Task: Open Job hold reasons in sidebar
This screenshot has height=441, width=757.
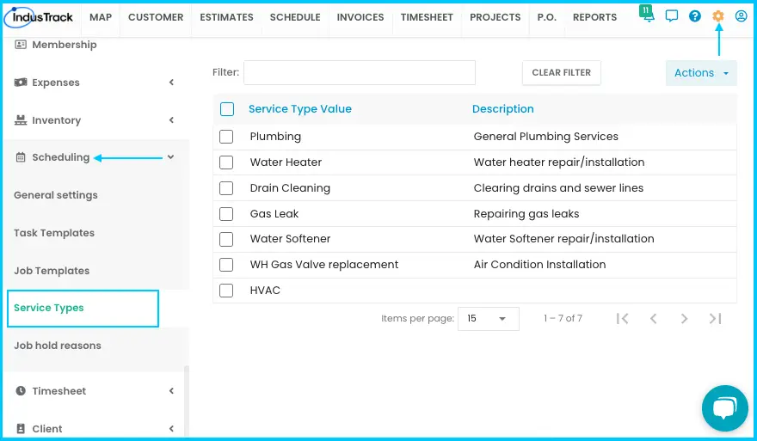Action: point(58,346)
